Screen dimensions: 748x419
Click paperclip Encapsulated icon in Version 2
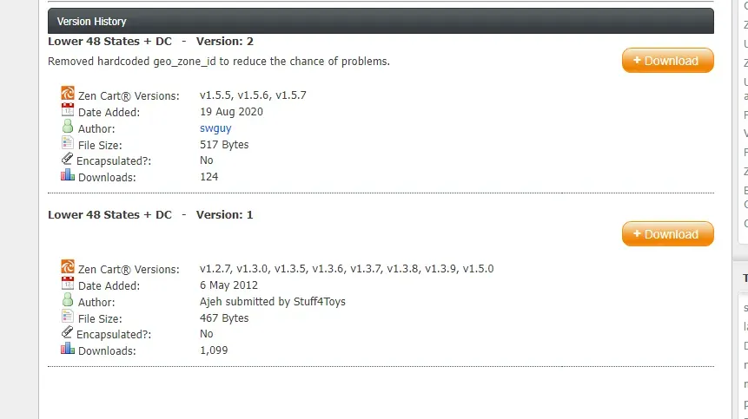coord(67,159)
